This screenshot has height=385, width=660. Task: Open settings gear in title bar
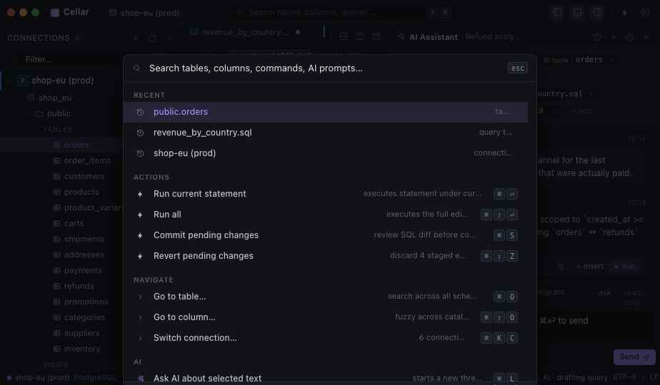[x=645, y=13]
